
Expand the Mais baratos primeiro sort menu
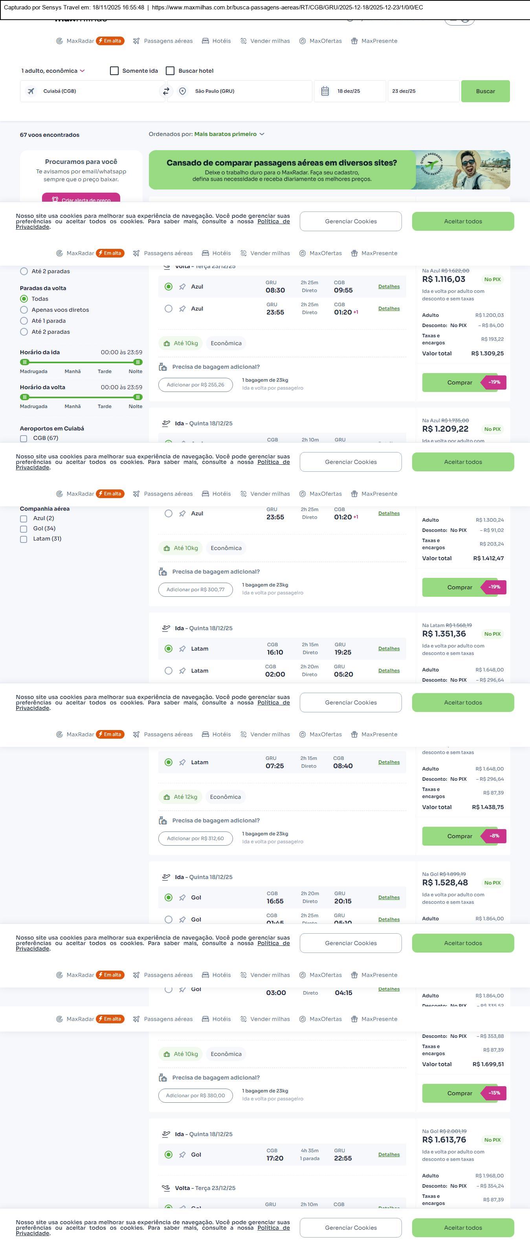coord(229,134)
